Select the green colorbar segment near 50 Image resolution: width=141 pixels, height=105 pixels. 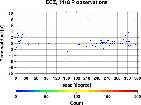(x=43, y=91)
